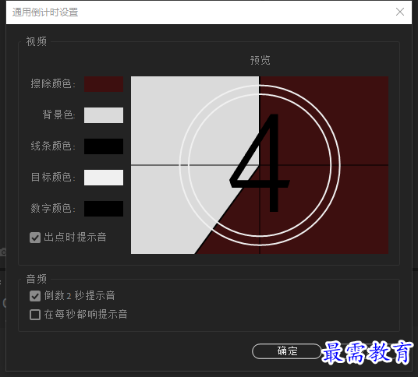
Task: Click the 背景色 label text
Action: [x=59, y=115]
